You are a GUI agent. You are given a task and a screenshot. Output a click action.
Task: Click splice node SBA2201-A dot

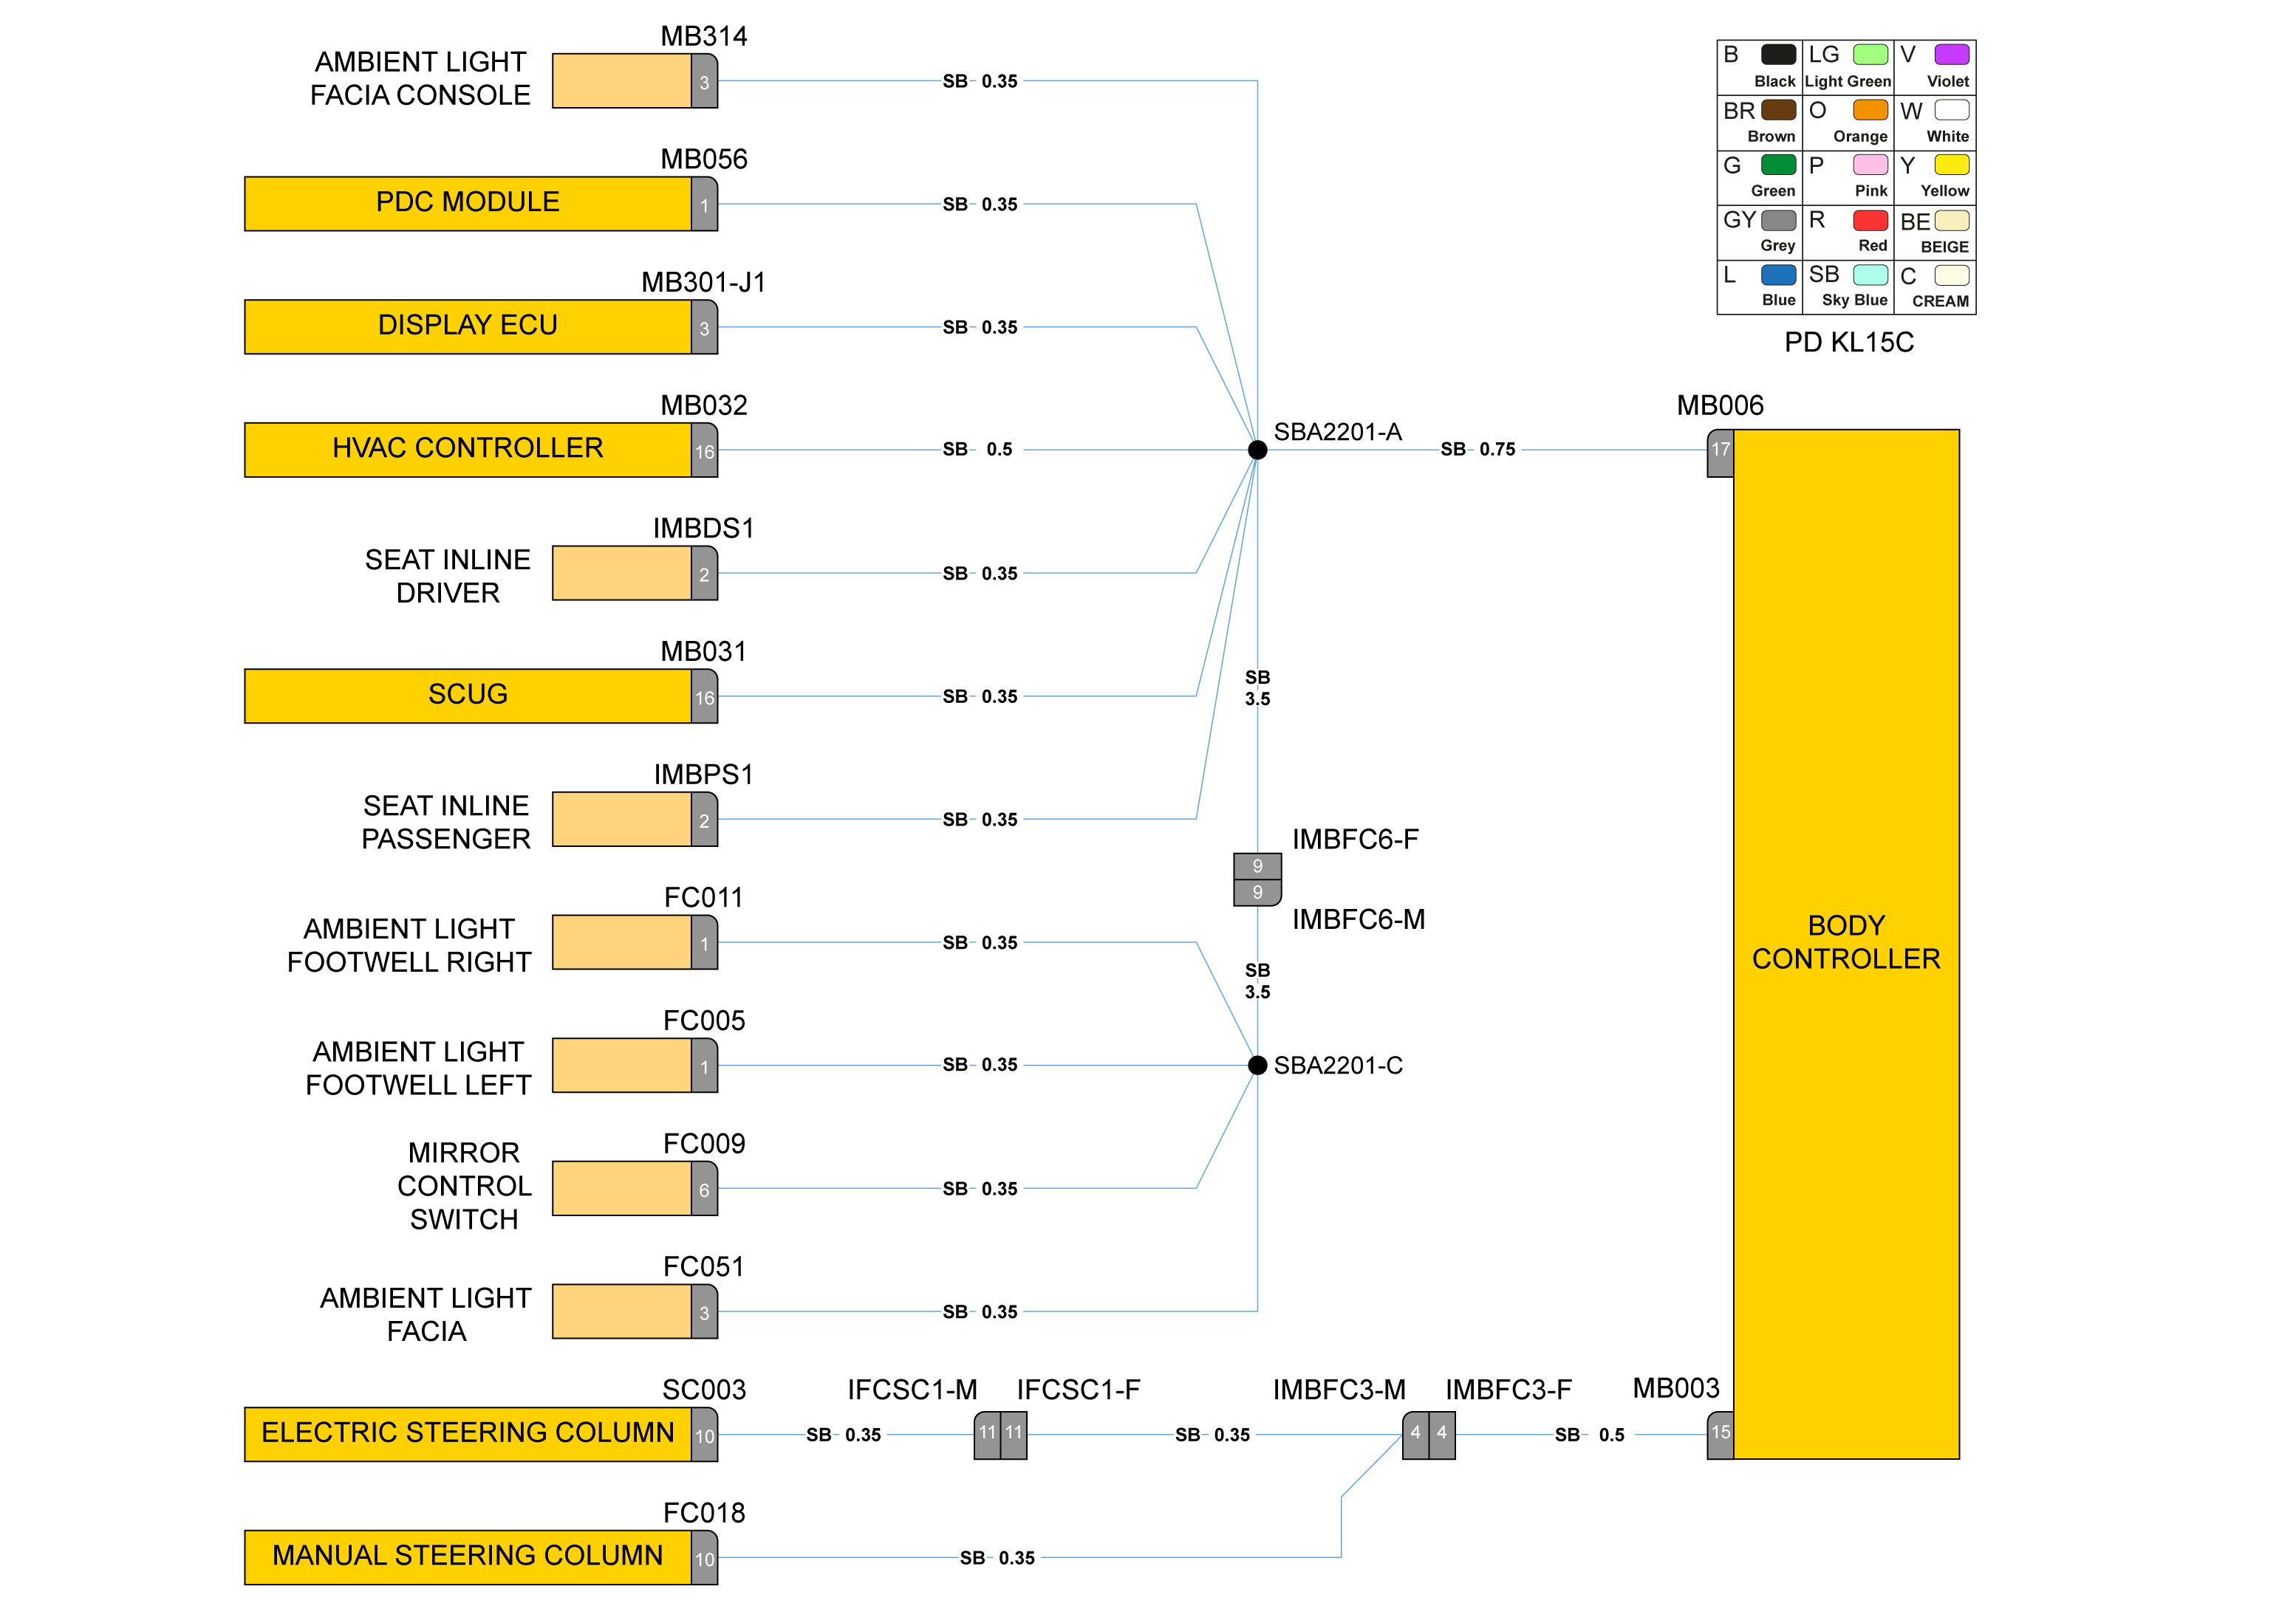(1257, 450)
